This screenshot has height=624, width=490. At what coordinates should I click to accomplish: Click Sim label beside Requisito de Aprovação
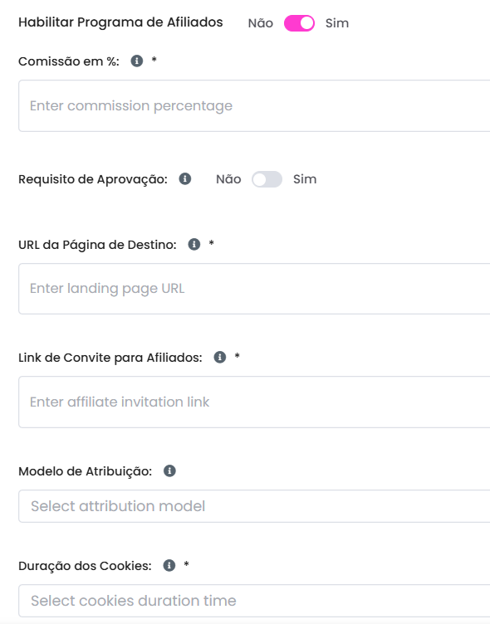[305, 179]
